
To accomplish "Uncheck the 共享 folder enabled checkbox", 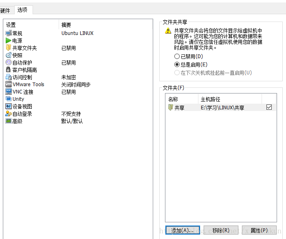I will coord(269,107).
